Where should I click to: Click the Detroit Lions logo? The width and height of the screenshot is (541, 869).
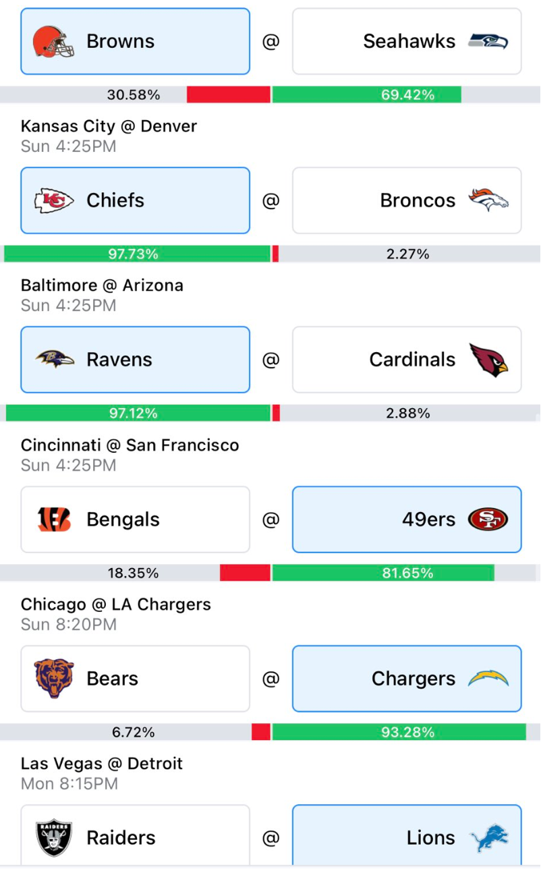pyautogui.click(x=489, y=838)
